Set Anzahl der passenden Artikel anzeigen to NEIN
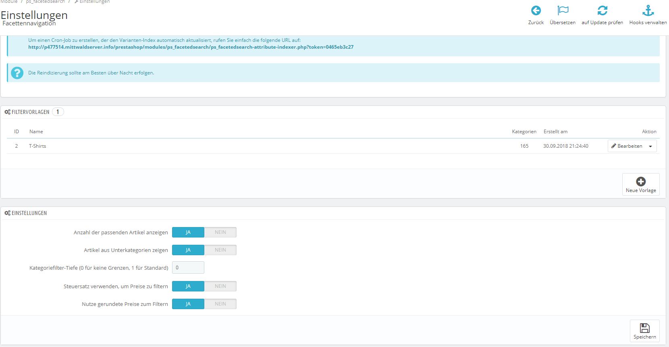Viewport: 669px width, 347px height. [x=220, y=232]
